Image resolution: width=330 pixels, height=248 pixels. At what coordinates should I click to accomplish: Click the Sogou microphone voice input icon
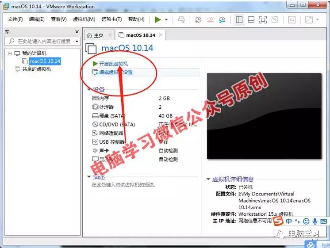coord(315,221)
